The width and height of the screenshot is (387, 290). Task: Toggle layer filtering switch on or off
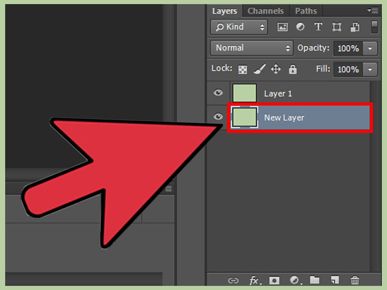pyautogui.click(x=375, y=27)
